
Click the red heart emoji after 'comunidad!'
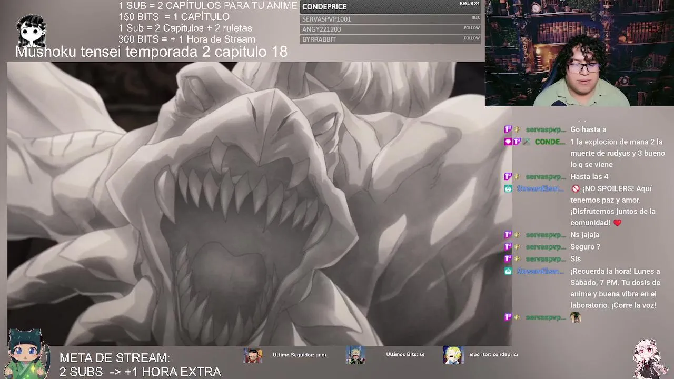click(x=617, y=223)
